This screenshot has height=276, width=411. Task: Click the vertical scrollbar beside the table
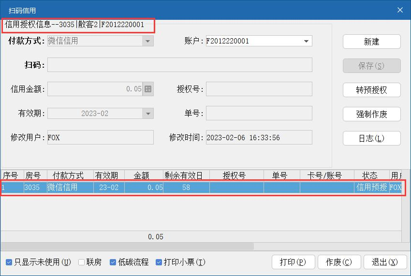(x=406, y=206)
